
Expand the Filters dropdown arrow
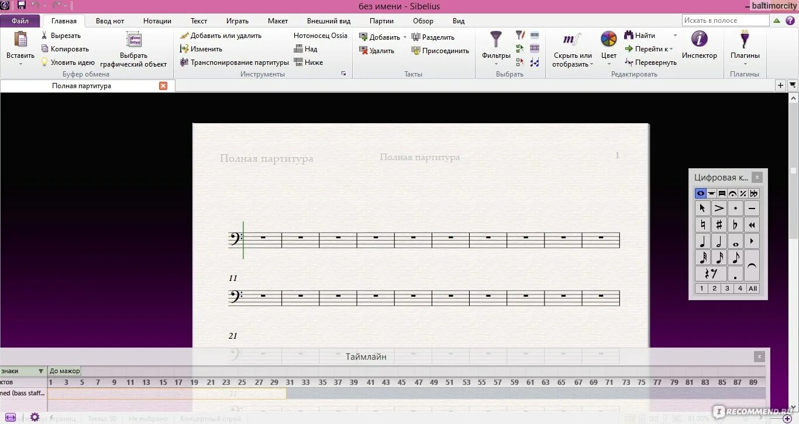[496, 64]
